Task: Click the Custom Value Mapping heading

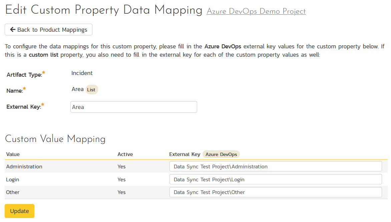Action: click(55, 139)
